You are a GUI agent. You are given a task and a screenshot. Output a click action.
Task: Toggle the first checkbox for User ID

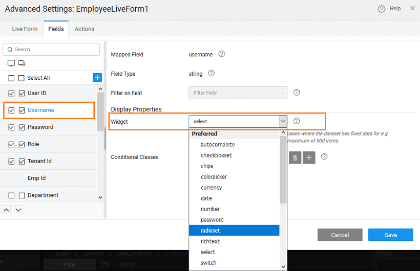(12, 94)
